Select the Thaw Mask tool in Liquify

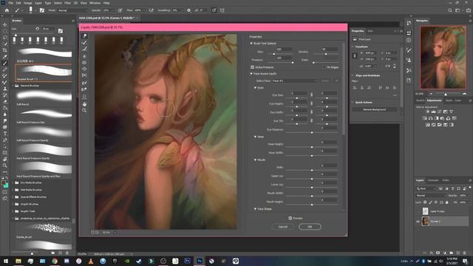pyautogui.click(x=84, y=89)
